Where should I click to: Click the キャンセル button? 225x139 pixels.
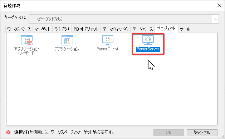202,133
